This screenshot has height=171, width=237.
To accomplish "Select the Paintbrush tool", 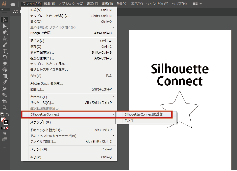I will point(5,45).
